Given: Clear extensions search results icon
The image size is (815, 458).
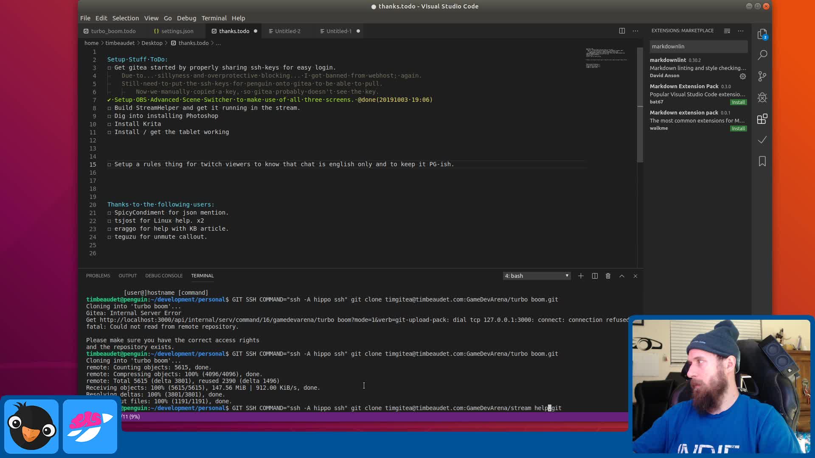Looking at the screenshot, I should coord(727,31).
